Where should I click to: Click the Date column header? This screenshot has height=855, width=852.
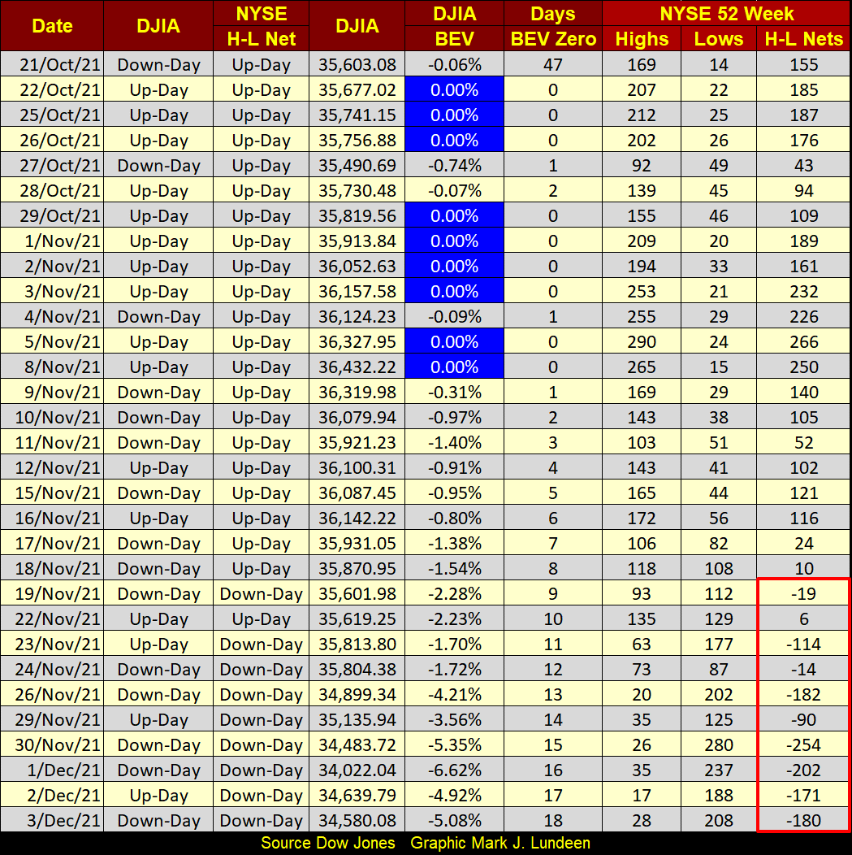(52, 26)
